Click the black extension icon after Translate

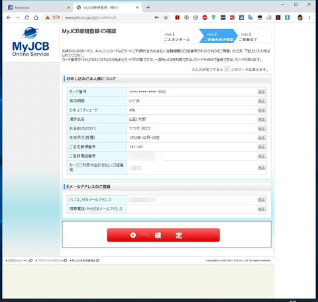point(260,18)
